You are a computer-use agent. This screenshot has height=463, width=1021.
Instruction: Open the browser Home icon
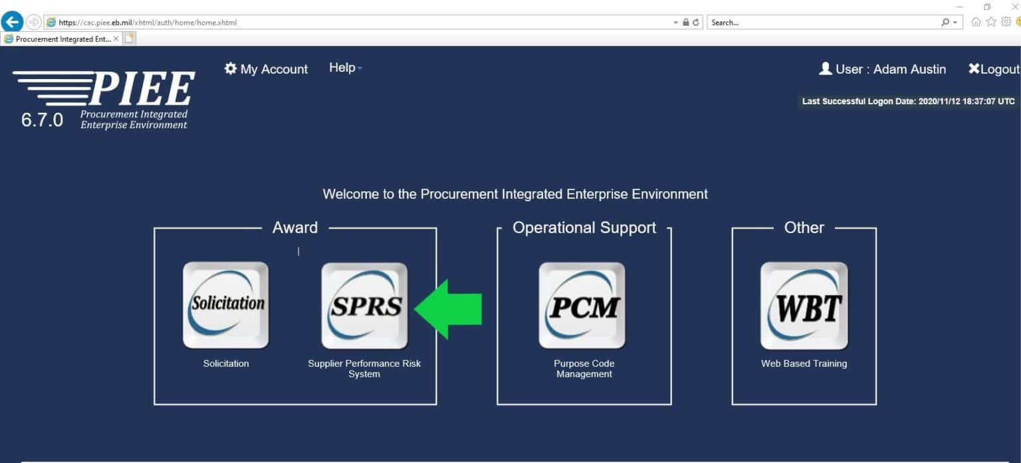coord(976,22)
